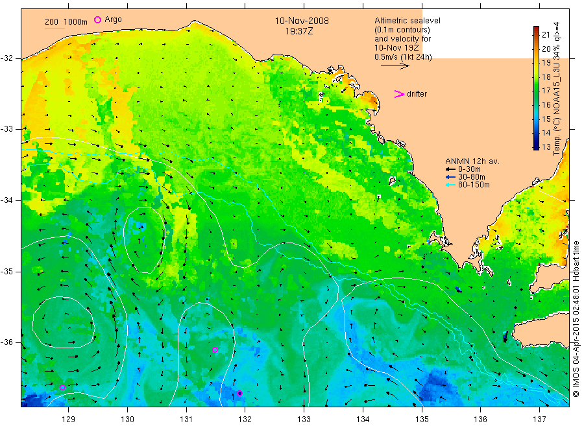
Task: Select the blue 30-80m arrow legend symbol
Action: click(x=451, y=177)
